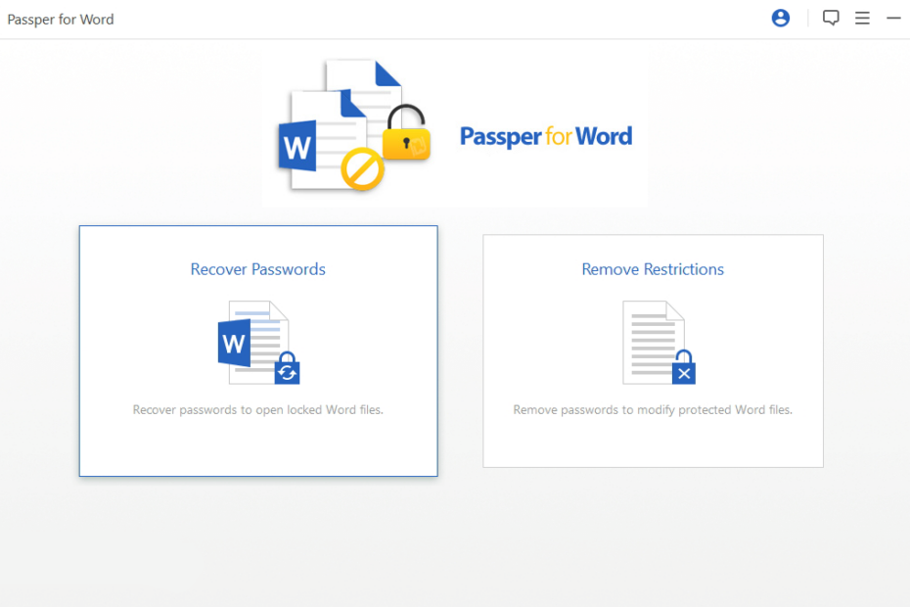Screen dimensions: 910x607
Task: Open the feedback chat bubble icon
Action: pos(831,18)
